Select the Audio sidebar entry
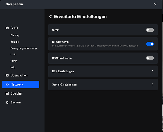The image size is (163, 132). [x=14, y=61]
